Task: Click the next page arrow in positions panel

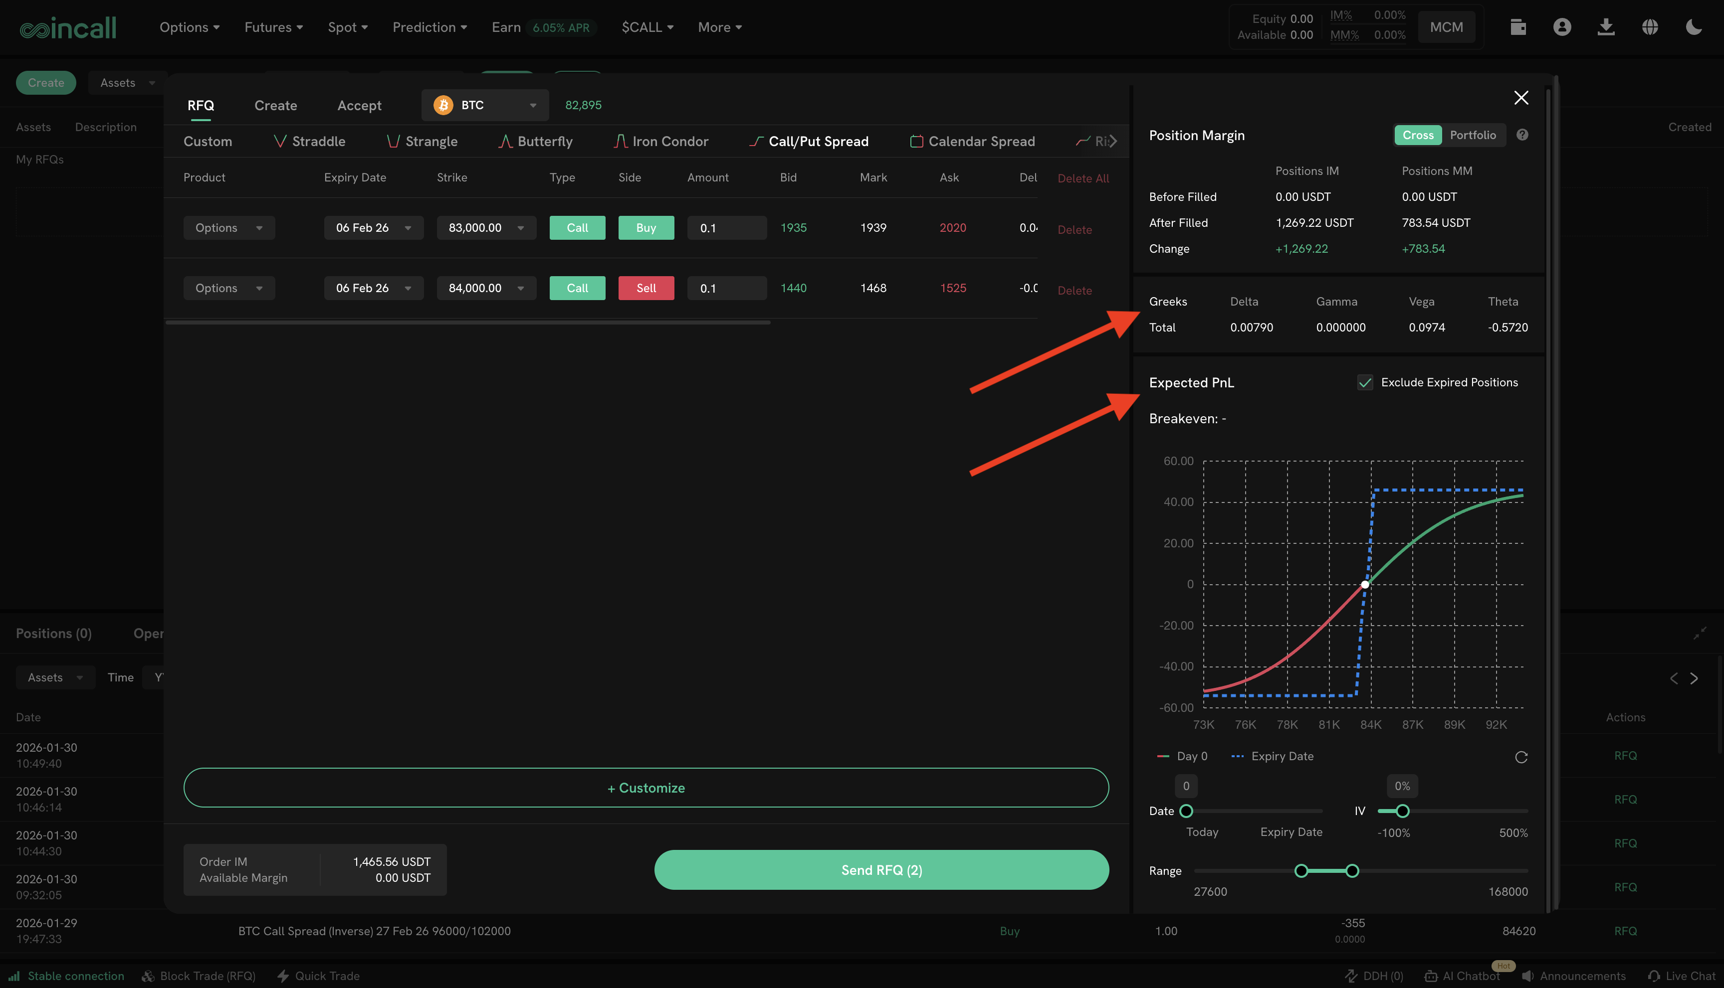Action: pos(1694,678)
